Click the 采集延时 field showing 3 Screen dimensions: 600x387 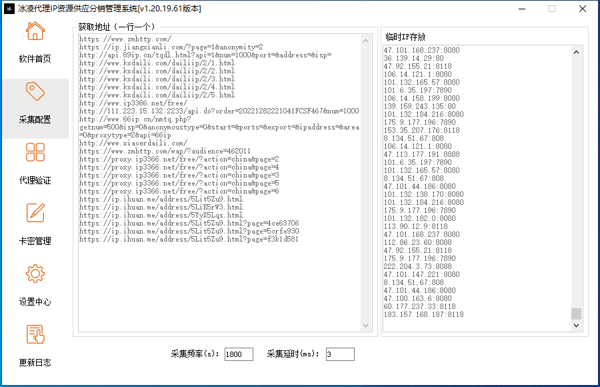[x=339, y=354]
